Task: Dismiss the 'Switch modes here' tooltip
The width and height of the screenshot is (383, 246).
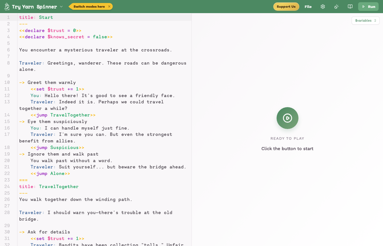Action: tap(109, 7)
